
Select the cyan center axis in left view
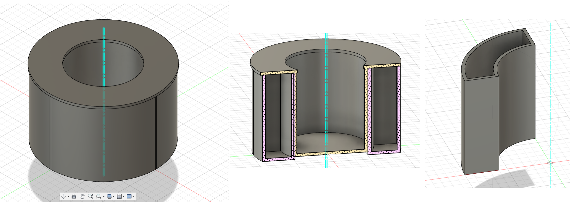coord(103,102)
